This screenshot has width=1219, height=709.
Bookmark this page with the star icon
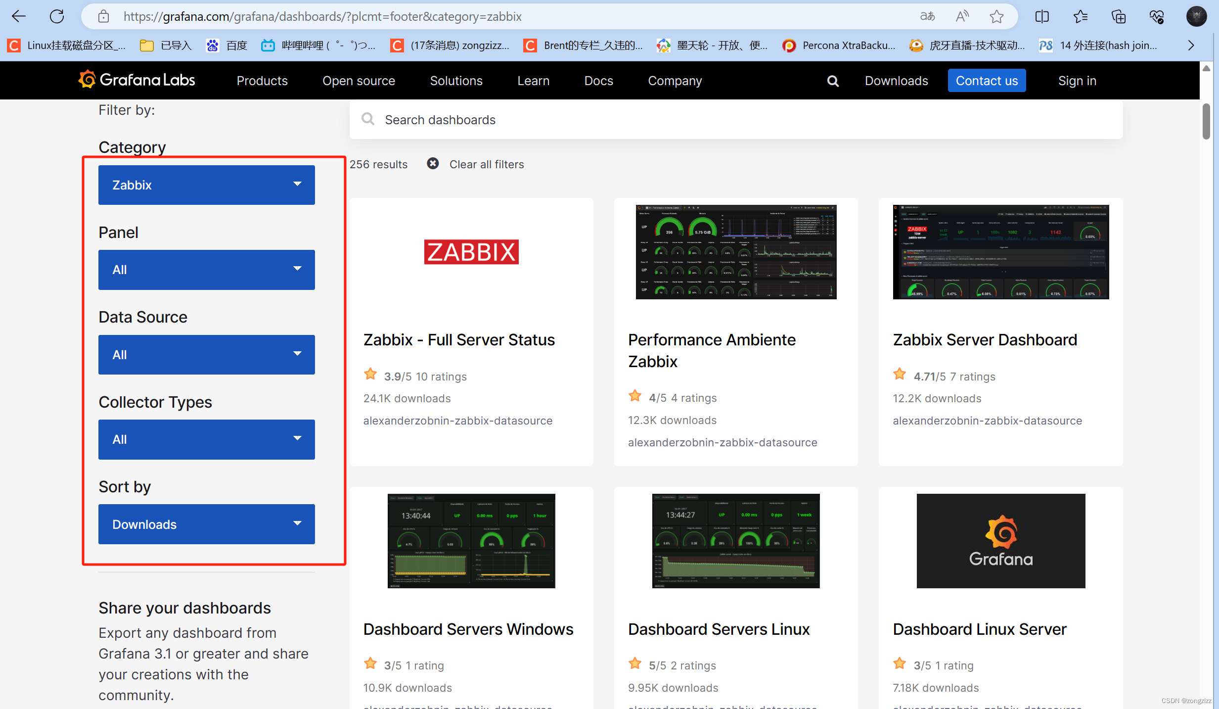click(996, 16)
